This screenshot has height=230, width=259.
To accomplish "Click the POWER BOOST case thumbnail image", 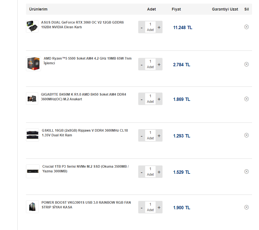I will click(x=32, y=207).
